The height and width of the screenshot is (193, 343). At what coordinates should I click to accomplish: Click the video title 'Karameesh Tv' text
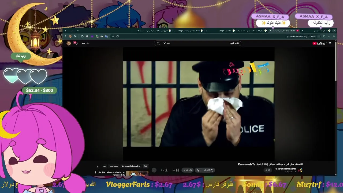pyautogui.click(x=247, y=164)
